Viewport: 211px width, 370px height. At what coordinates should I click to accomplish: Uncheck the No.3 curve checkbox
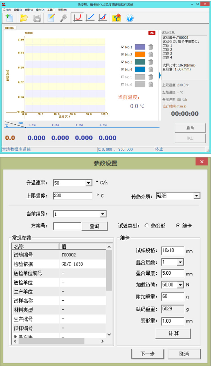122,62
